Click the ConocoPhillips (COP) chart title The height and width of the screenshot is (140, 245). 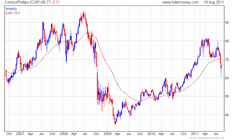(x=22, y=2)
